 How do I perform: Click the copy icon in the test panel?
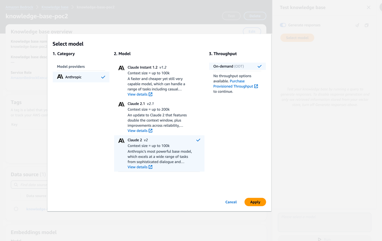366,25
